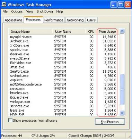
Task: Enable Show processes from all users
Action: [x=10, y=121]
